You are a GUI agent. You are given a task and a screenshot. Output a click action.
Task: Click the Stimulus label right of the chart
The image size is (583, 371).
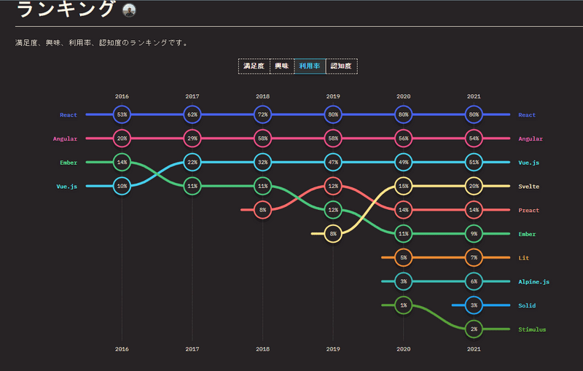click(x=532, y=329)
